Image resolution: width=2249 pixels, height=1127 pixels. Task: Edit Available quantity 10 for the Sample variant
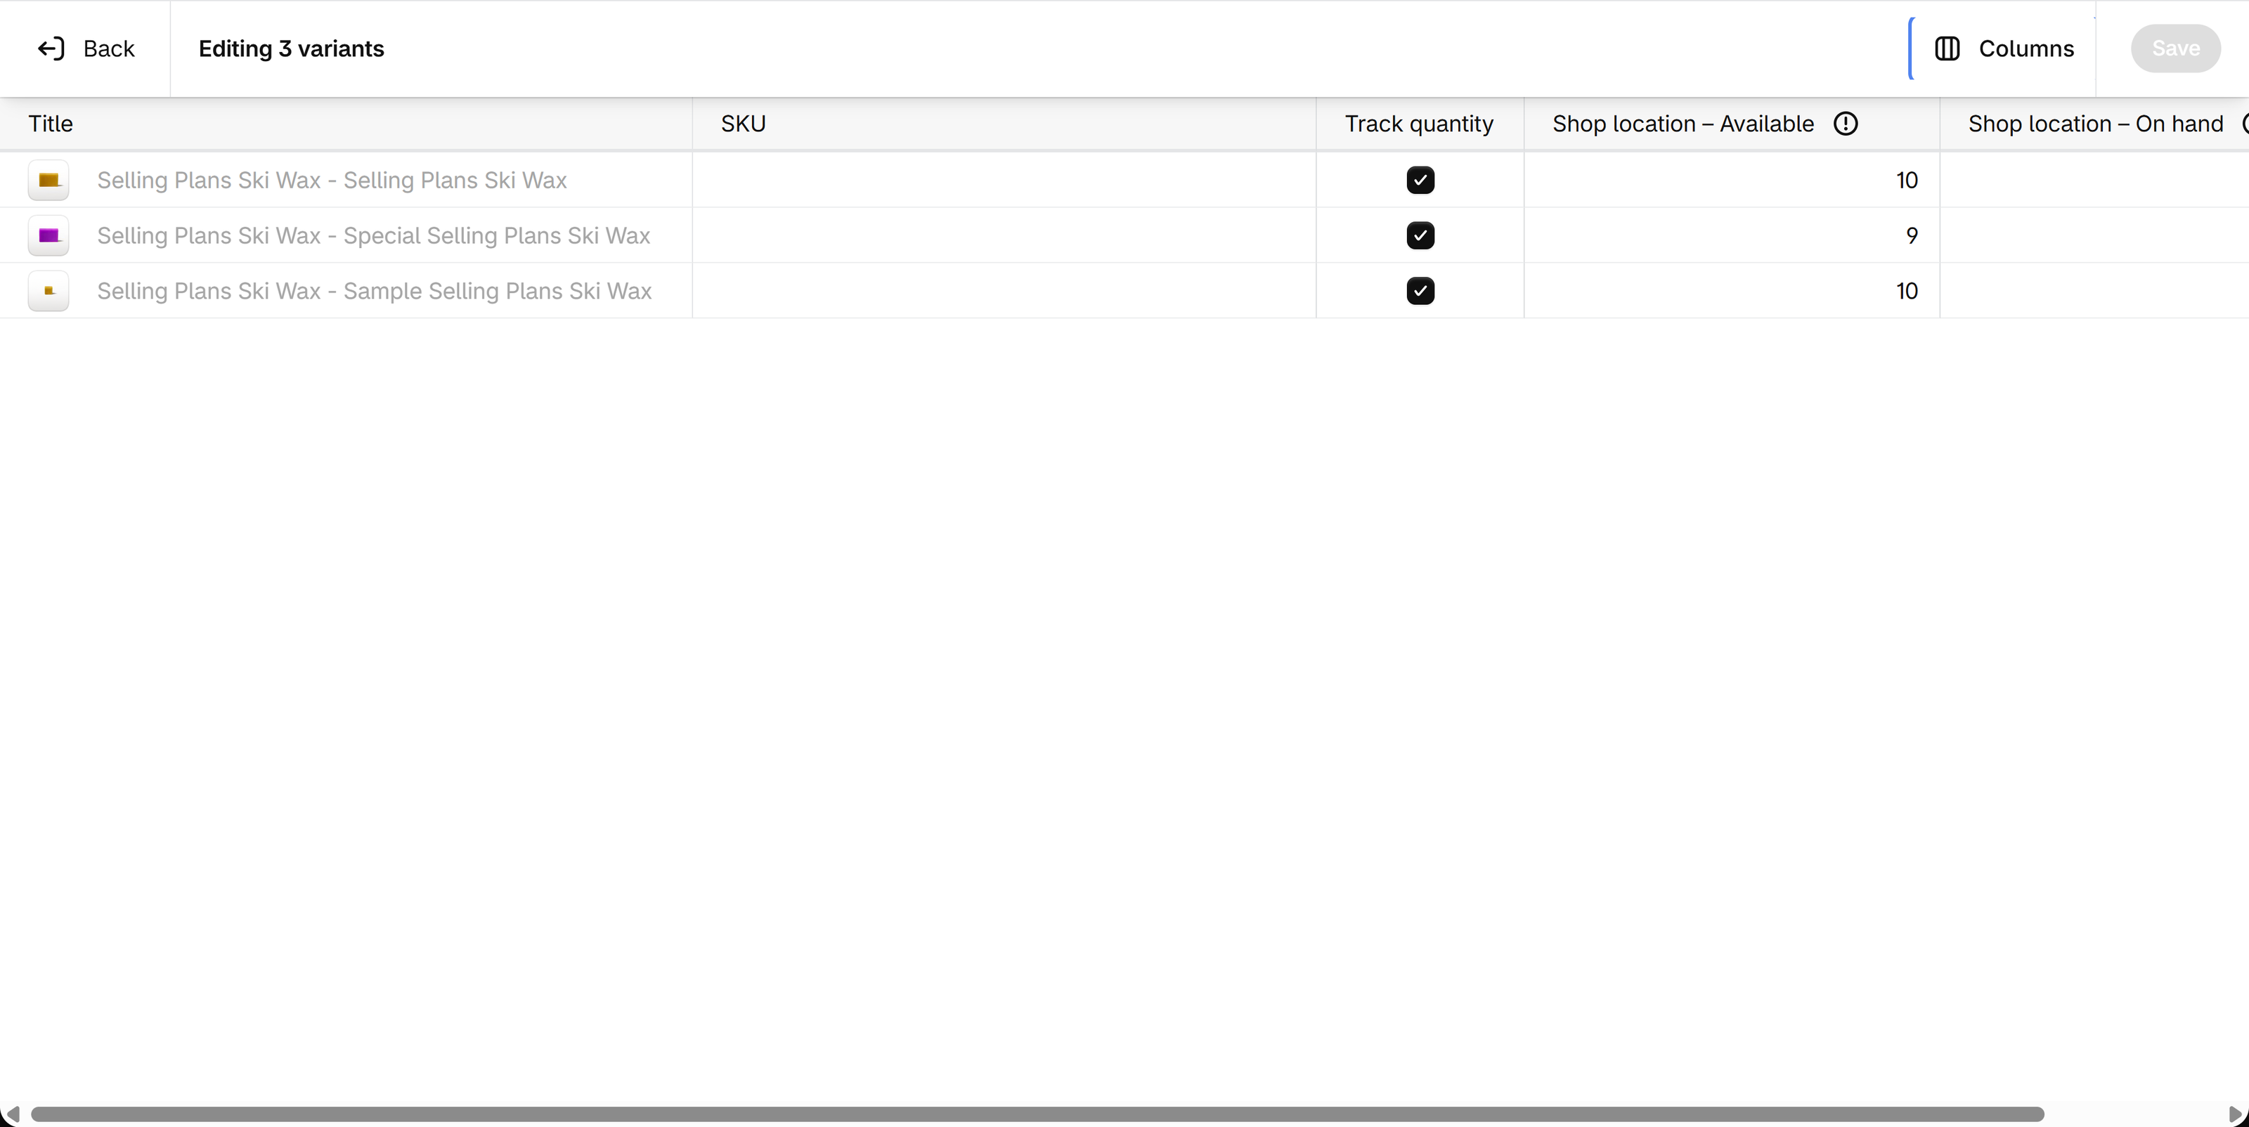click(x=1732, y=291)
